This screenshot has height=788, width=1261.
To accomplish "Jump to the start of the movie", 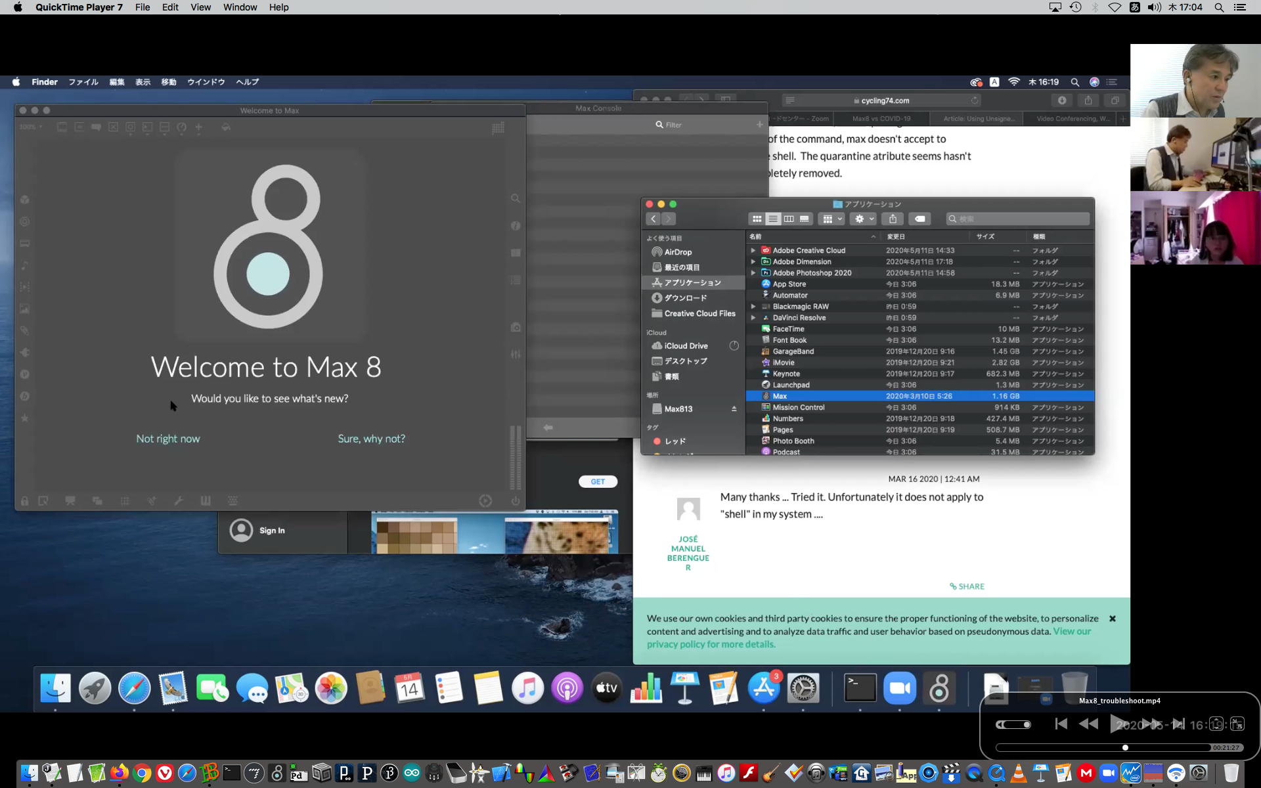I will [x=1061, y=724].
